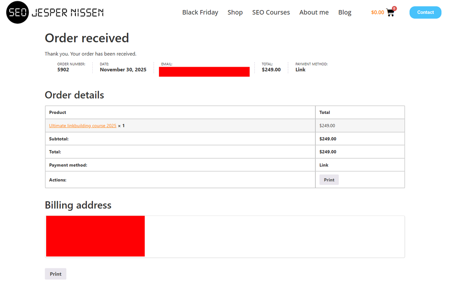
Task: Select the Subtotal row label
Action: (59, 139)
